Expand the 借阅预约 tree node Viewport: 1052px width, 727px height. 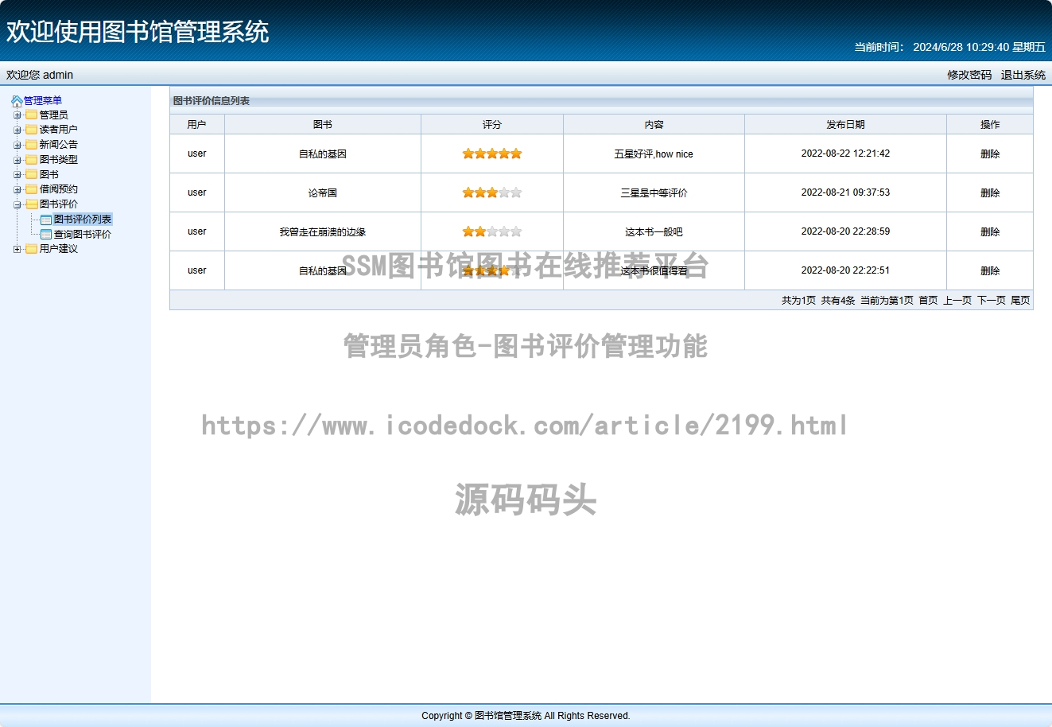pos(17,189)
